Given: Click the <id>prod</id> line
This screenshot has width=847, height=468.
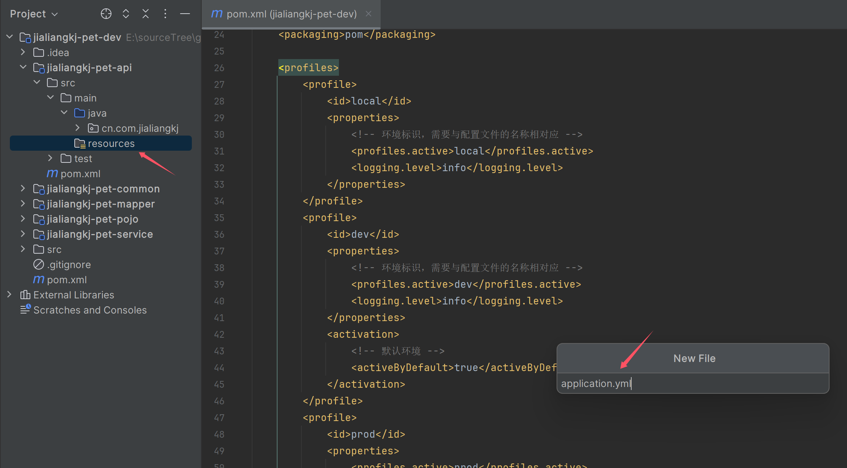Looking at the screenshot, I should 366,434.
